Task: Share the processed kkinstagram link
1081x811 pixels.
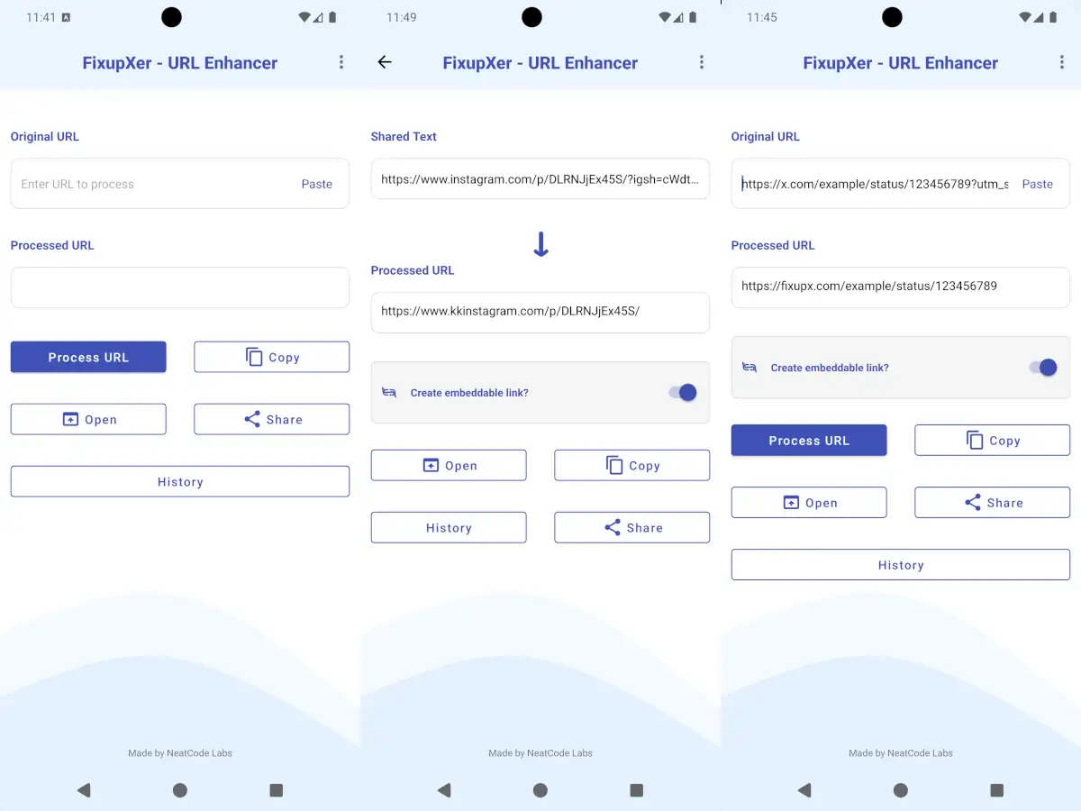Action: click(631, 528)
